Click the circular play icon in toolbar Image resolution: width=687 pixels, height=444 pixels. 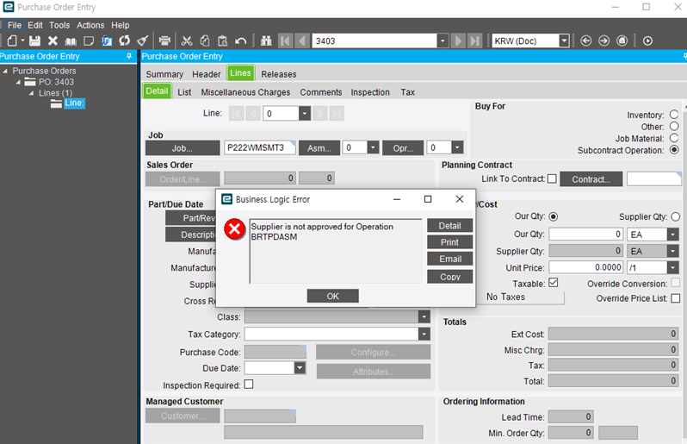tap(647, 41)
